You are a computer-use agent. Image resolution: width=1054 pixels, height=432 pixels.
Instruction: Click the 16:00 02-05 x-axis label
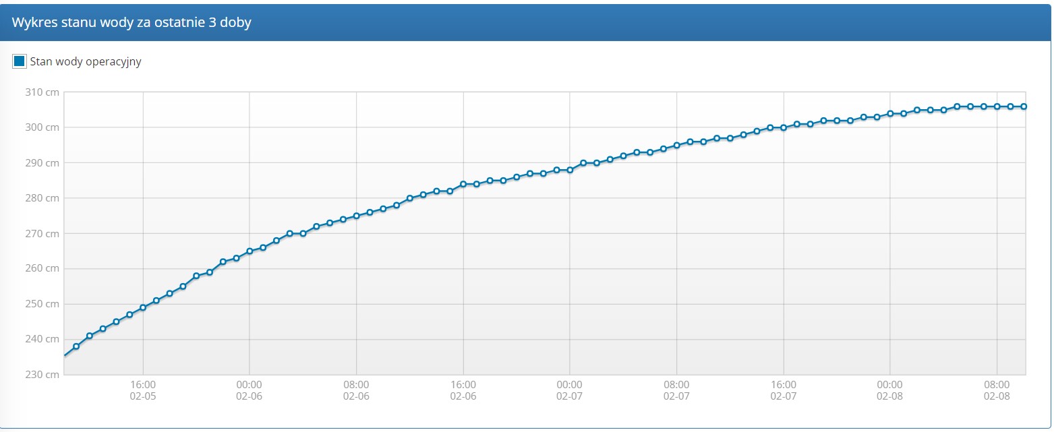pos(143,391)
